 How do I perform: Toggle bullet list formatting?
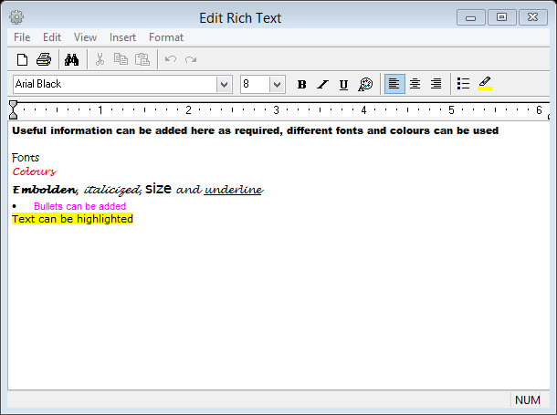(x=463, y=84)
